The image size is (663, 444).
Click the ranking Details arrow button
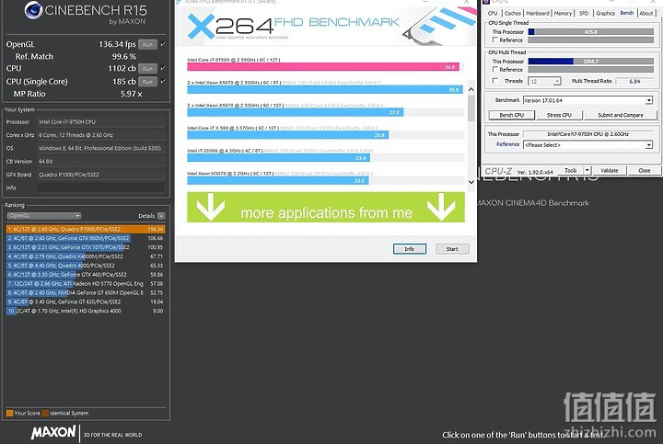click(161, 216)
